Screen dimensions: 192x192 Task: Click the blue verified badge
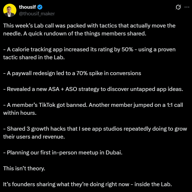pos(40,7)
